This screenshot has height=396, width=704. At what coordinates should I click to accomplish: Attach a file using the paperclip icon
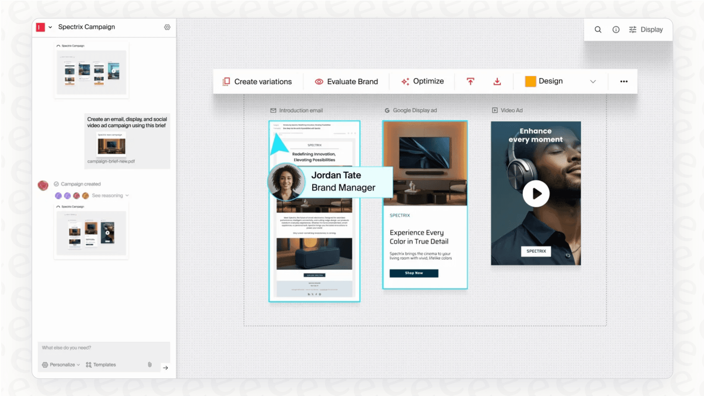pos(150,365)
